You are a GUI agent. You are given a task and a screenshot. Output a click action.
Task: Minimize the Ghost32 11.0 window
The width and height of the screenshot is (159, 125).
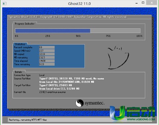point(137,3)
